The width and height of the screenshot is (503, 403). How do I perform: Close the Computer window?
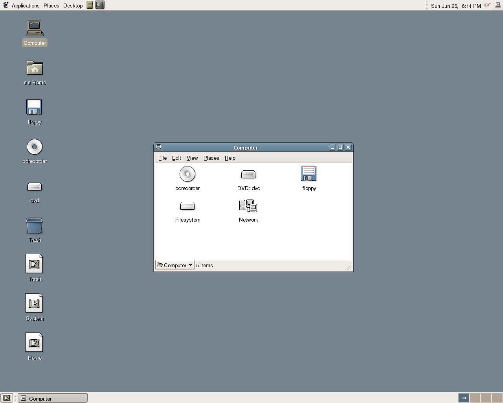(348, 147)
